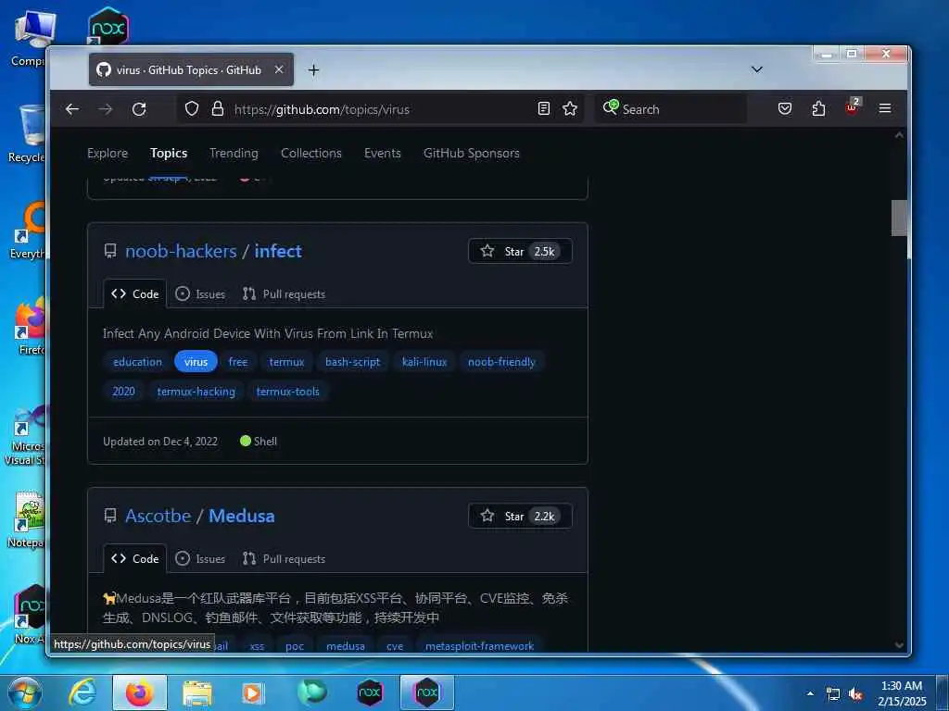Viewport: 949px width, 711px height.
Task: Open Issues tab of Medusa repository
Action: (x=200, y=559)
